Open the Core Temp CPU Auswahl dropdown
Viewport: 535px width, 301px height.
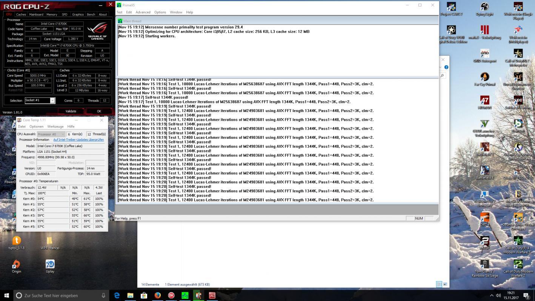[51, 134]
